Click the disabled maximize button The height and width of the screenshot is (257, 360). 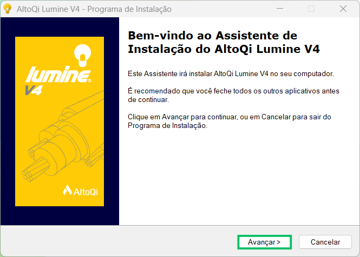pos(311,9)
